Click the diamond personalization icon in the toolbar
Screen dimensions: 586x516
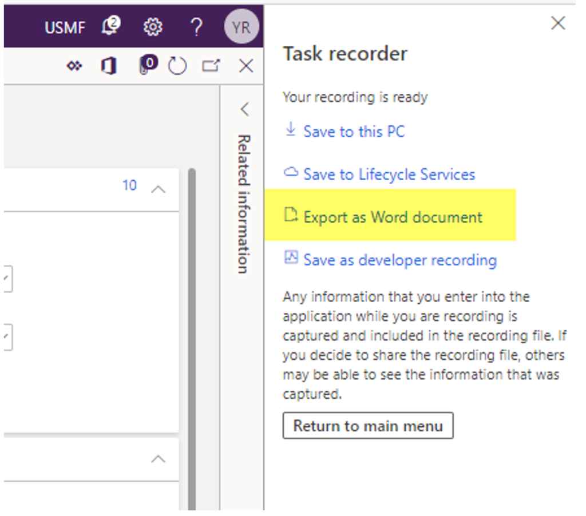coord(74,65)
